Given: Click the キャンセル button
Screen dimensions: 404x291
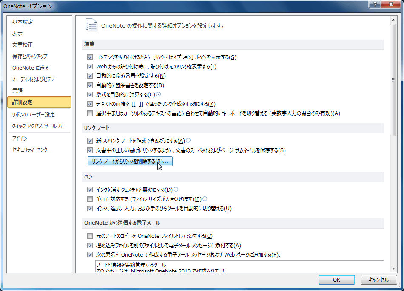Looking at the screenshot, I should tap(378, 280).
